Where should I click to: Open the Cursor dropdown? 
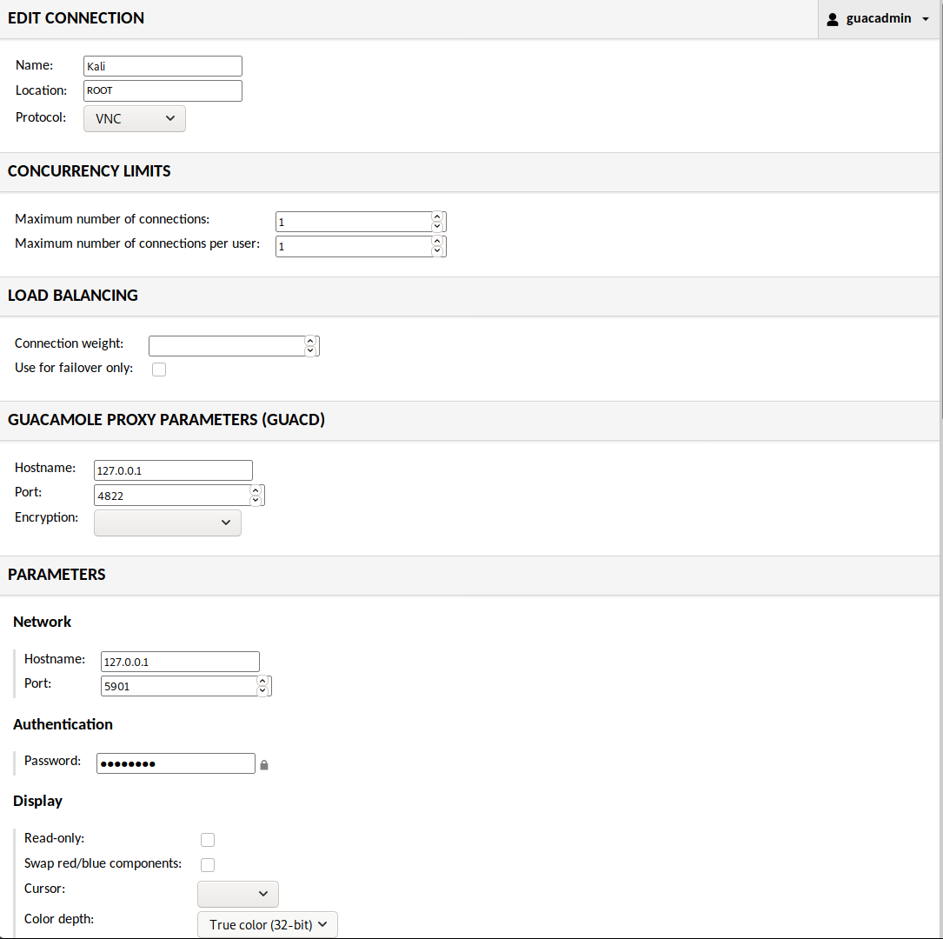238,894
